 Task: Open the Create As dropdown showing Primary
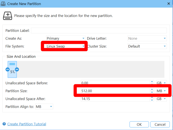click(x=66, y=38)
